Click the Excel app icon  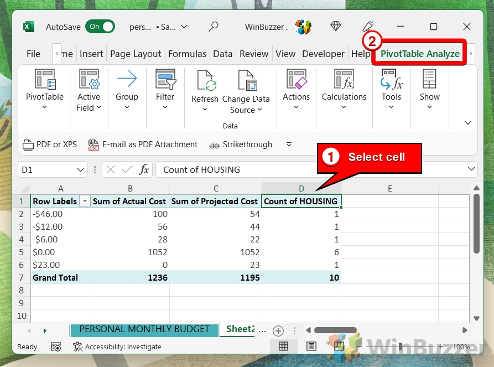[x=29, y=27]
